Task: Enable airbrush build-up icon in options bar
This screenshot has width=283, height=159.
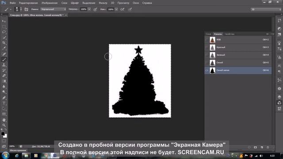Action: (122, 9)
